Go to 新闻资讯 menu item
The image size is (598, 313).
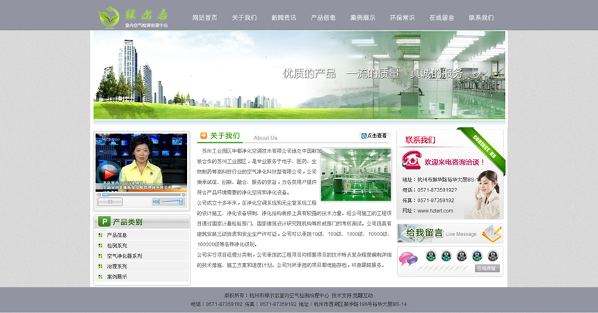283,18
